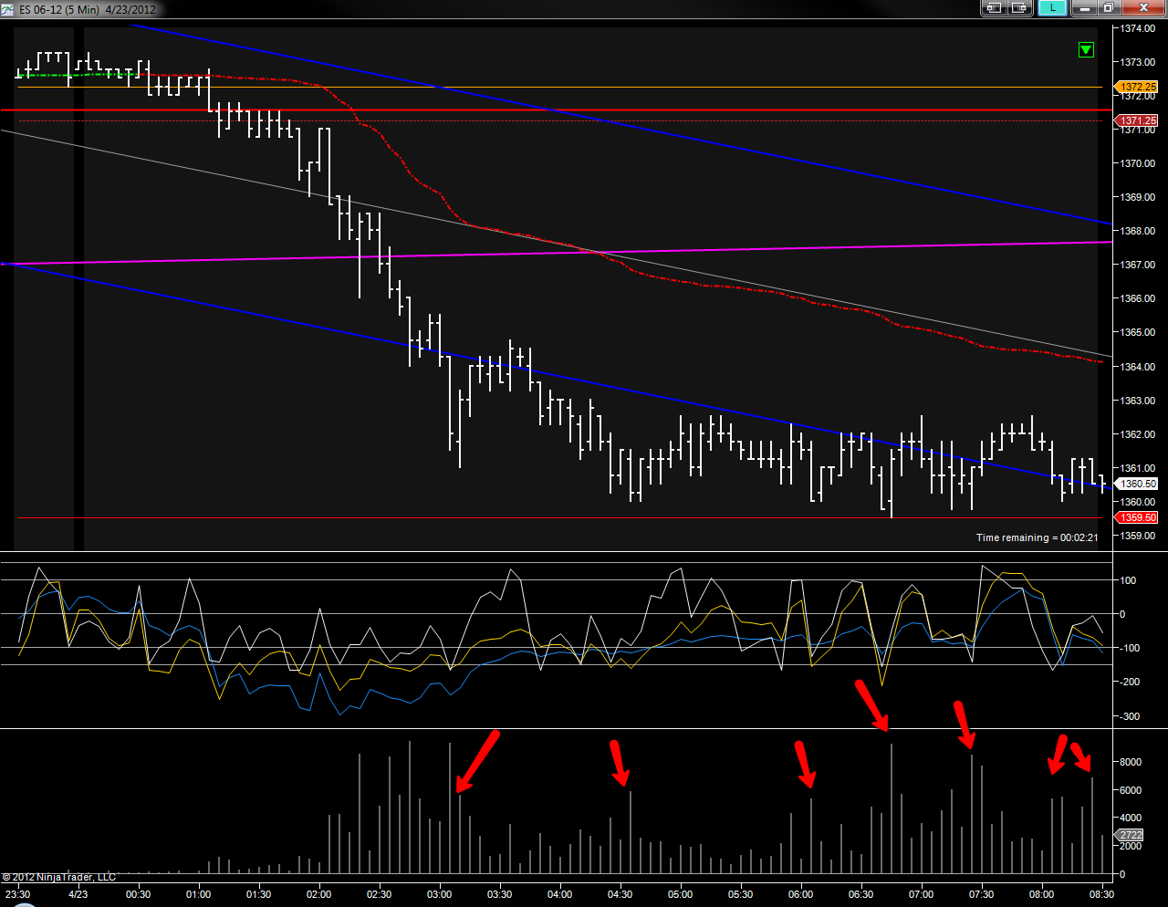1168x907 pixels.
Task: Click the 1359.00 price axis label
Action: pyautogui.click(x=1137, y=536)
